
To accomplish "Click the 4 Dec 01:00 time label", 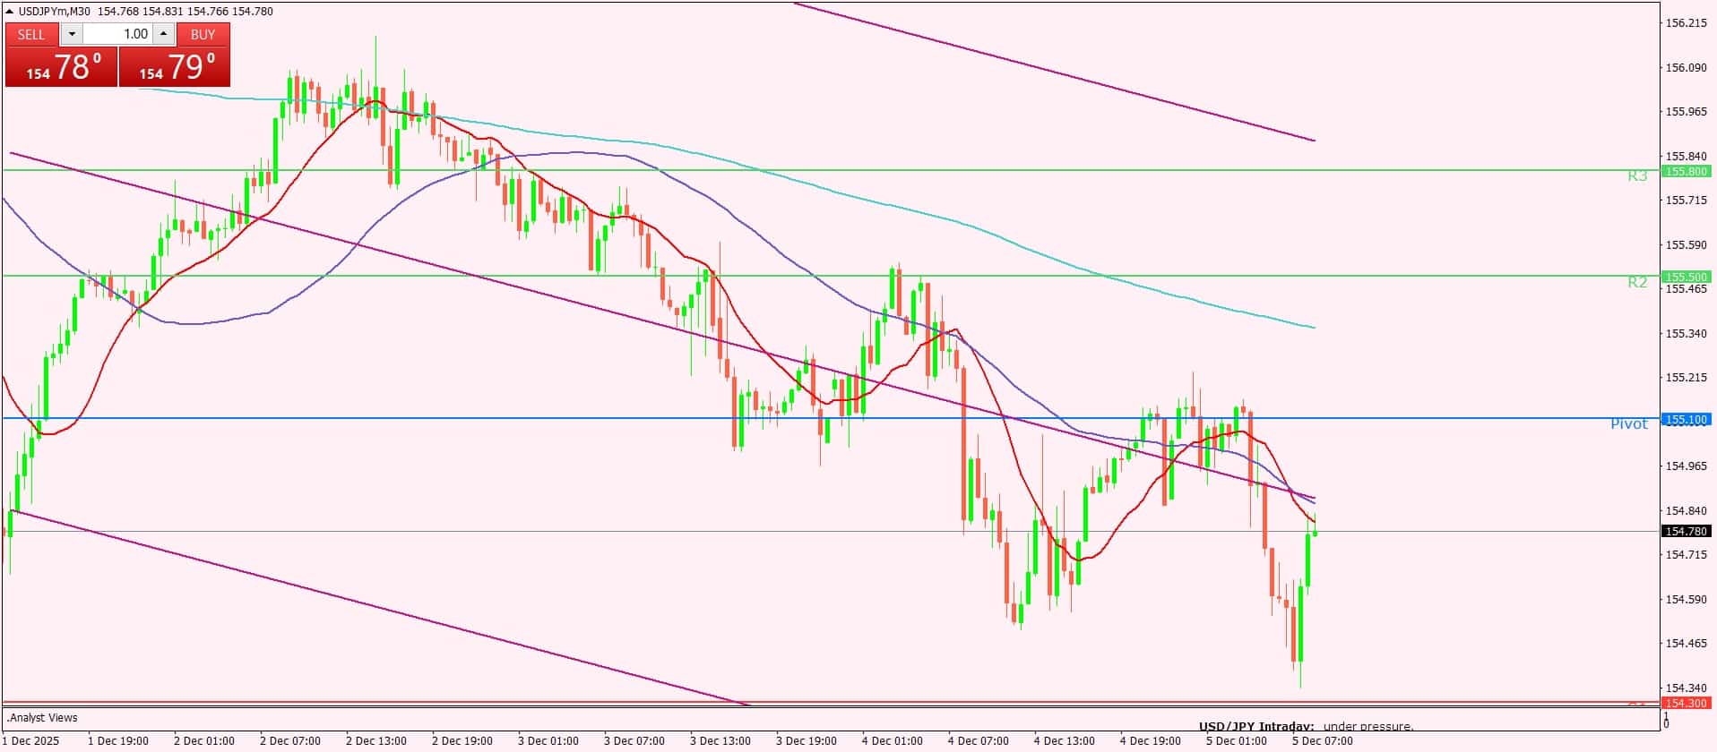I will (893, 741).
